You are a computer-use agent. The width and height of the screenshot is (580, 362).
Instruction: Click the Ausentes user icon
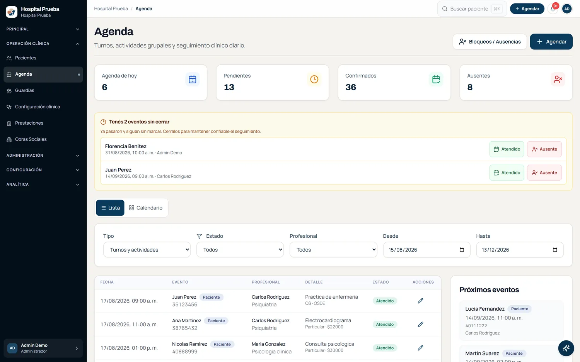pos(558,79)
